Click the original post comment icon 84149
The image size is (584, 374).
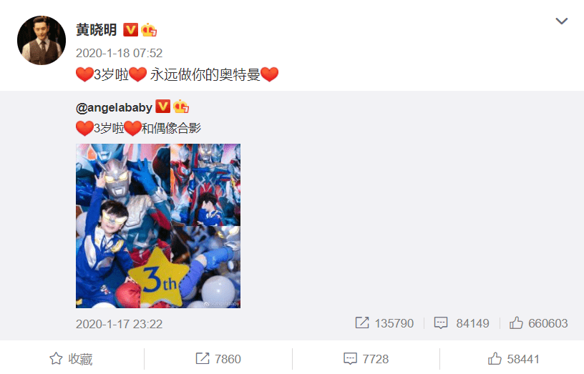(441, 323)
